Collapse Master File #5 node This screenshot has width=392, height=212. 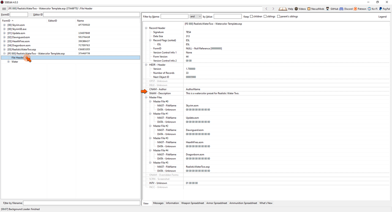pyautogui.click(x=150, y=163)
